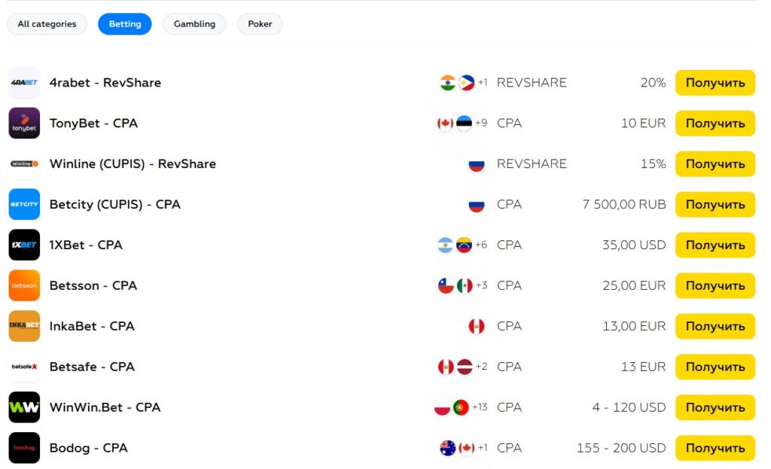The height and width of the screenshot is (469, 771).
Task: Expand +13 countries for WinWin.Bet
Action: pos(480,408)
